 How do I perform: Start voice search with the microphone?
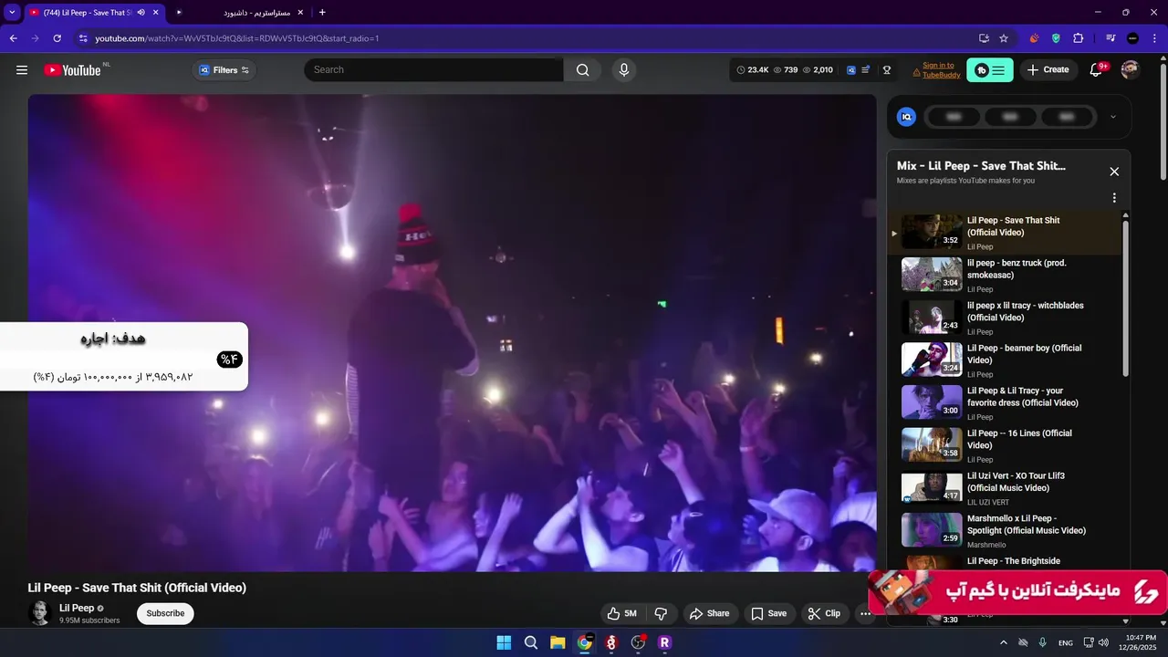624,70
